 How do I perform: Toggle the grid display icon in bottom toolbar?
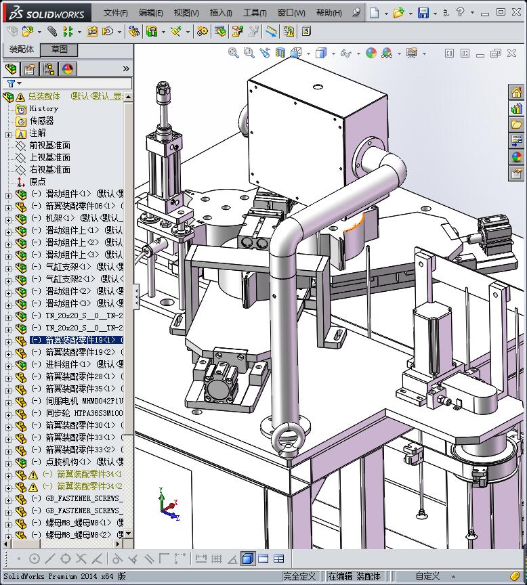(217, 559)
